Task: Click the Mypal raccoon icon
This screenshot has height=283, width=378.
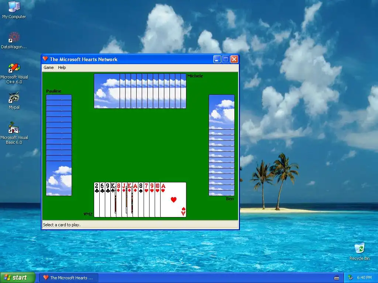Action: pos(14,101)
